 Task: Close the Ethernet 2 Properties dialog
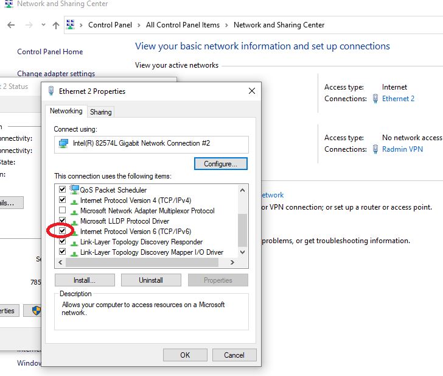click(252, 91)
